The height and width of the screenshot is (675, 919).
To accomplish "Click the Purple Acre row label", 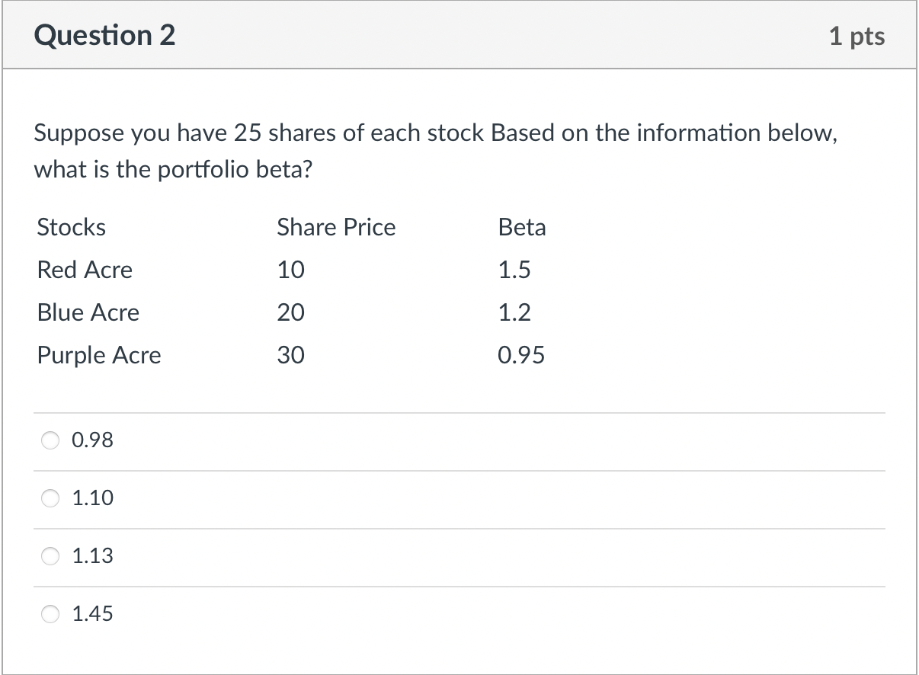I will [99, 355].
